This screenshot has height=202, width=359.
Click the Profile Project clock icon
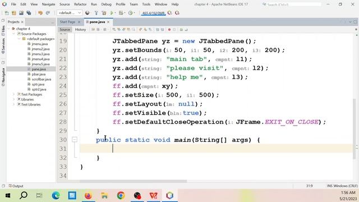[x=130, y=13]
